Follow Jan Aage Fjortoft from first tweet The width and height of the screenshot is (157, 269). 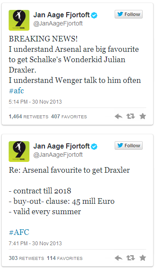[128, 14]
